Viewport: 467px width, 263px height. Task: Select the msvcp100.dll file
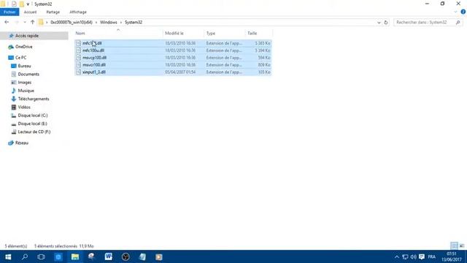click(173, 58)
